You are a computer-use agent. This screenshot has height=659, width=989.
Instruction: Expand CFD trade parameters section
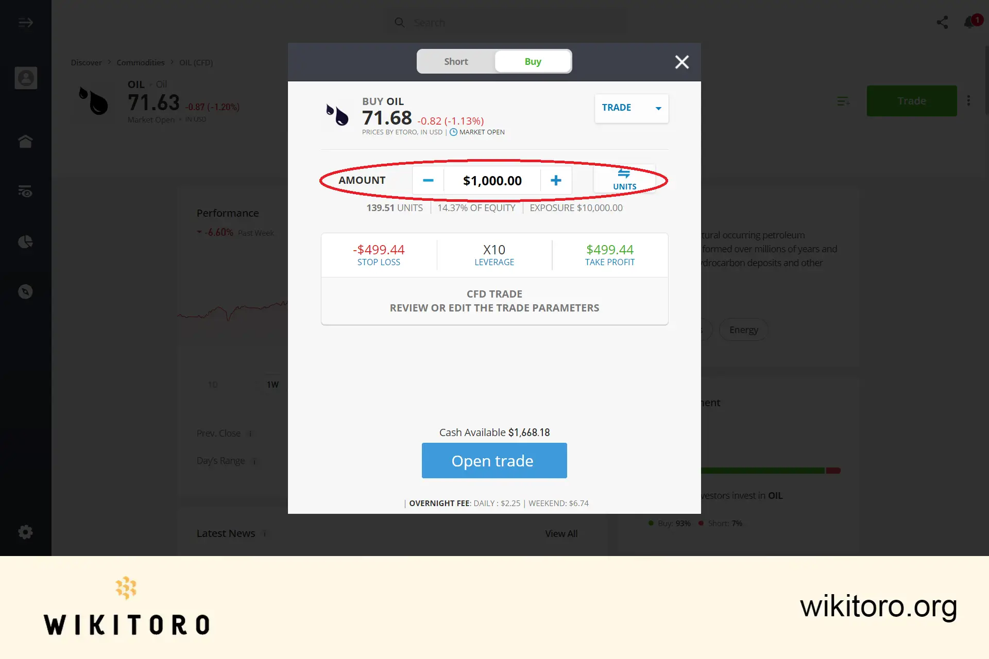click(494, 301)
